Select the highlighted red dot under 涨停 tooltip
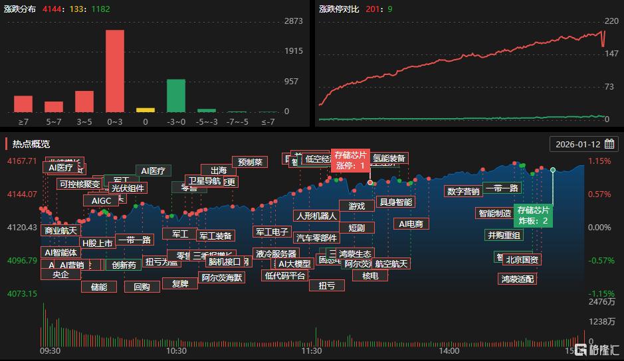 tap(370, 182)
